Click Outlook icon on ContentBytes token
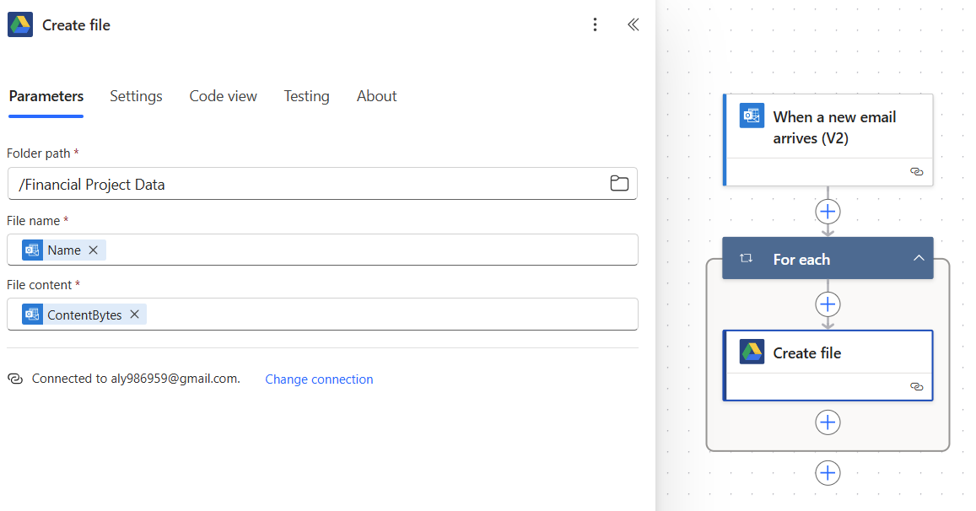Viewport: 976px width, 511px height. pos(32,315)
